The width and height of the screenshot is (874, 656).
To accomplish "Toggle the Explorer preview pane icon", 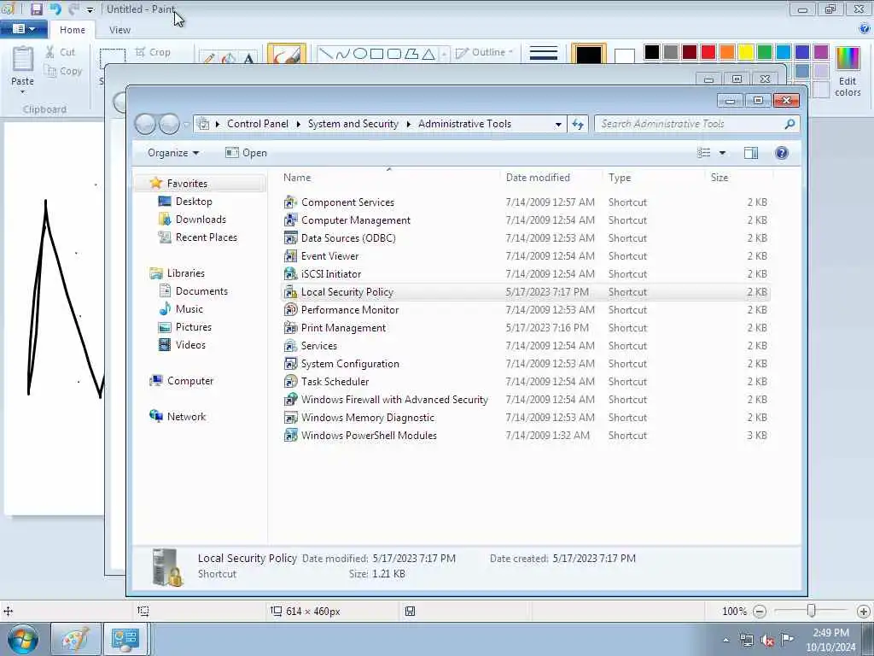I will pyautogui.click(x=751, y=153).
